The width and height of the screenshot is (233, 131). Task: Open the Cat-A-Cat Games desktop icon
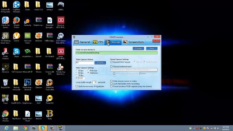(x=5, y=23)
